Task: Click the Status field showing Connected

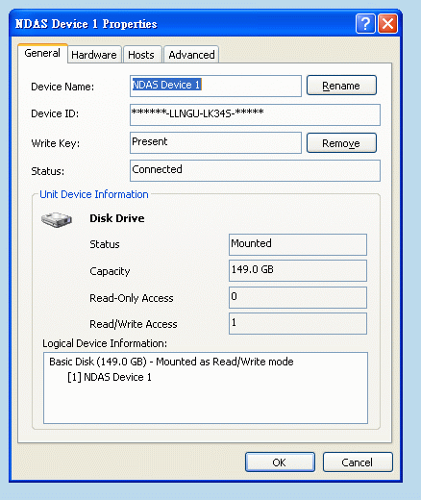Action: tap(255, 170)
